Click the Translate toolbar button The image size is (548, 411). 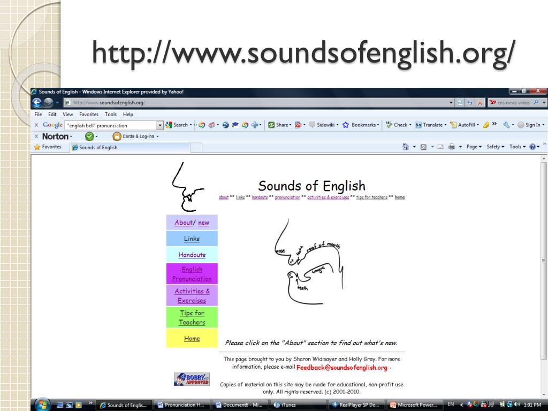[430, 125]
